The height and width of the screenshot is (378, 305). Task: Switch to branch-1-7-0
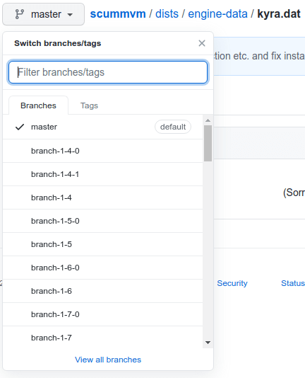point(102,314)
